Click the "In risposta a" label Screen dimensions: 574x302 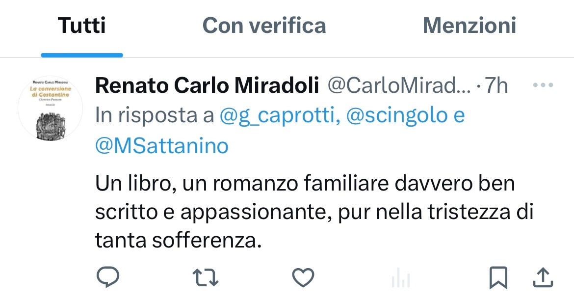point(155,116)
